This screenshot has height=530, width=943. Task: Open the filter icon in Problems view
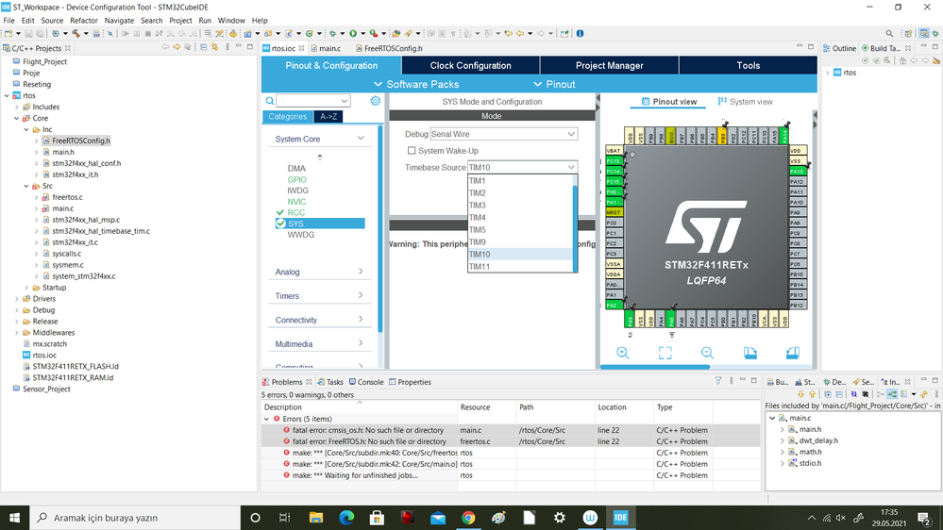click(x=718, y=381)
